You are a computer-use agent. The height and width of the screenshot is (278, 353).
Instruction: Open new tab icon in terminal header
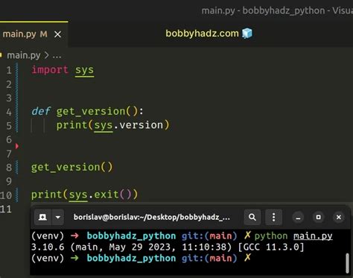[42, 217]
